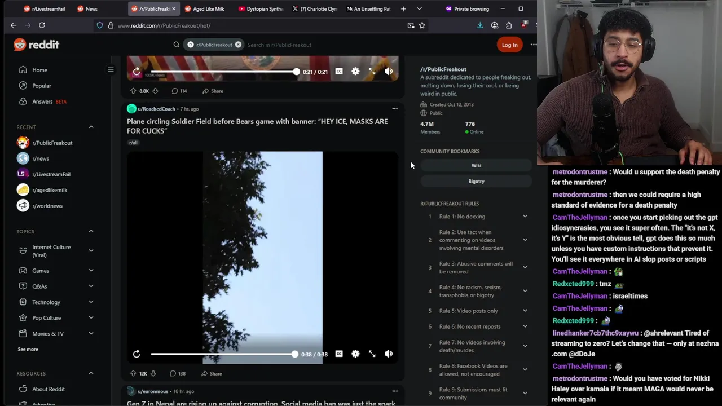The image size is (722, 406).
Task: Open the 138 comments on Soldier Field post
Action: 178,373
